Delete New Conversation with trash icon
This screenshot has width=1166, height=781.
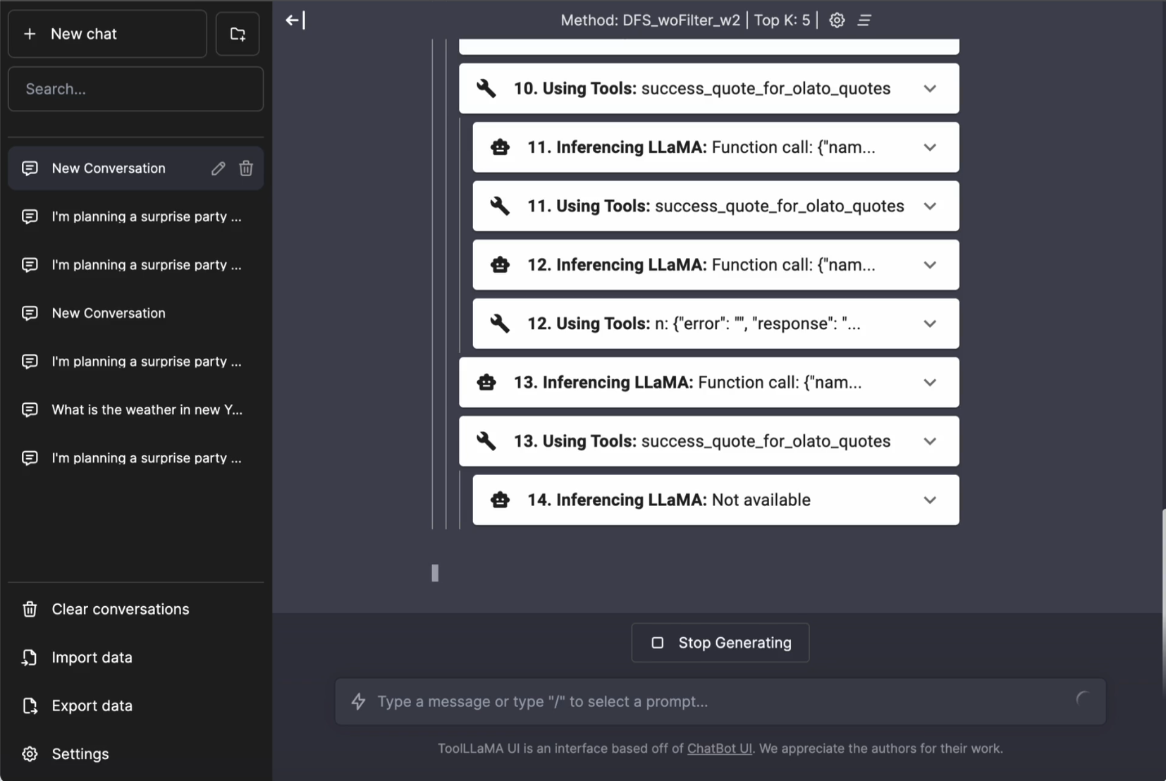coord(246,168)
